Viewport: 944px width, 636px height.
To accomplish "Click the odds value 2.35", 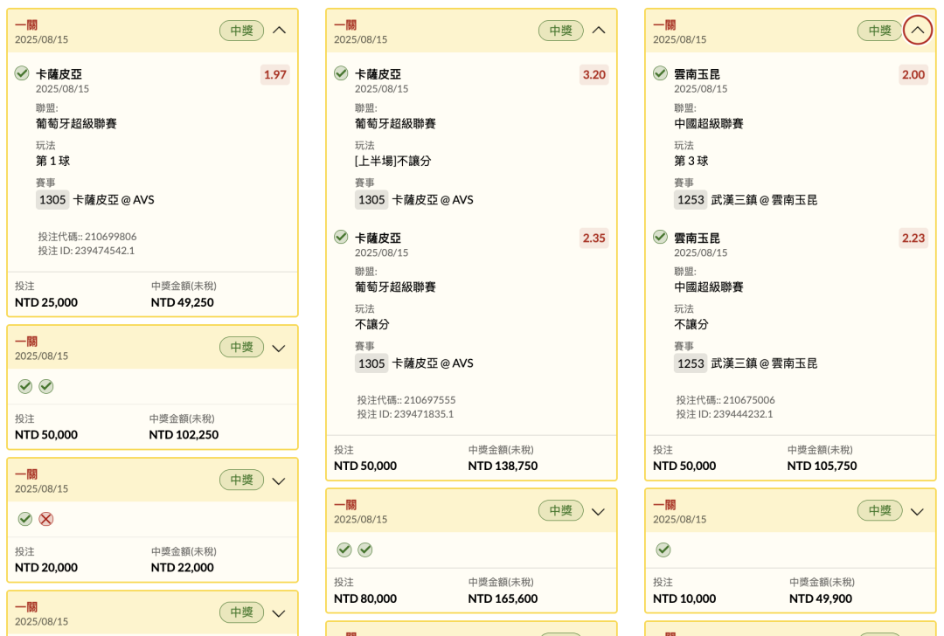I will 594,238.
